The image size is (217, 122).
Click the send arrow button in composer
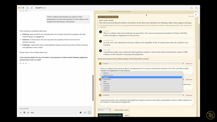pyautogui.click(x=89, y=113)
